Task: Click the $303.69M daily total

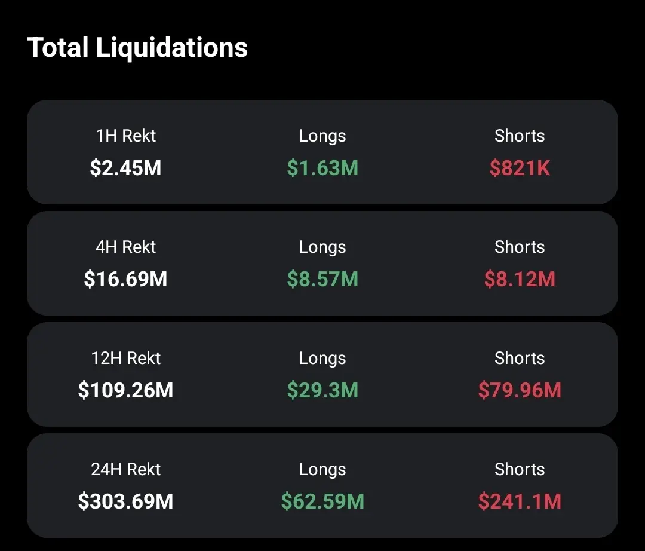Action: (x=125, y=501)
